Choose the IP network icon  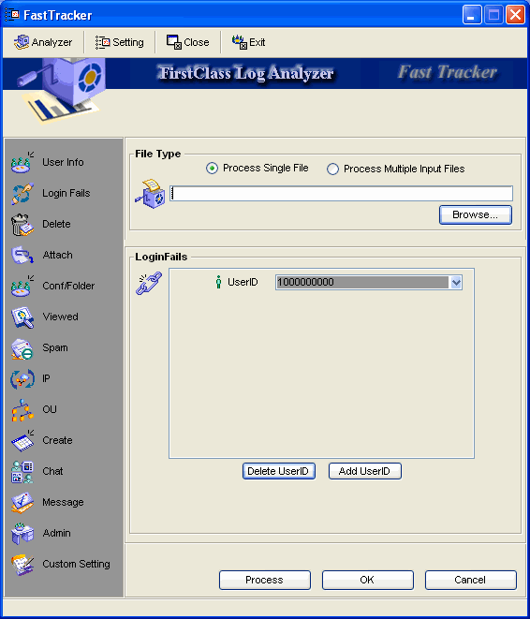(x=22, y=379)
